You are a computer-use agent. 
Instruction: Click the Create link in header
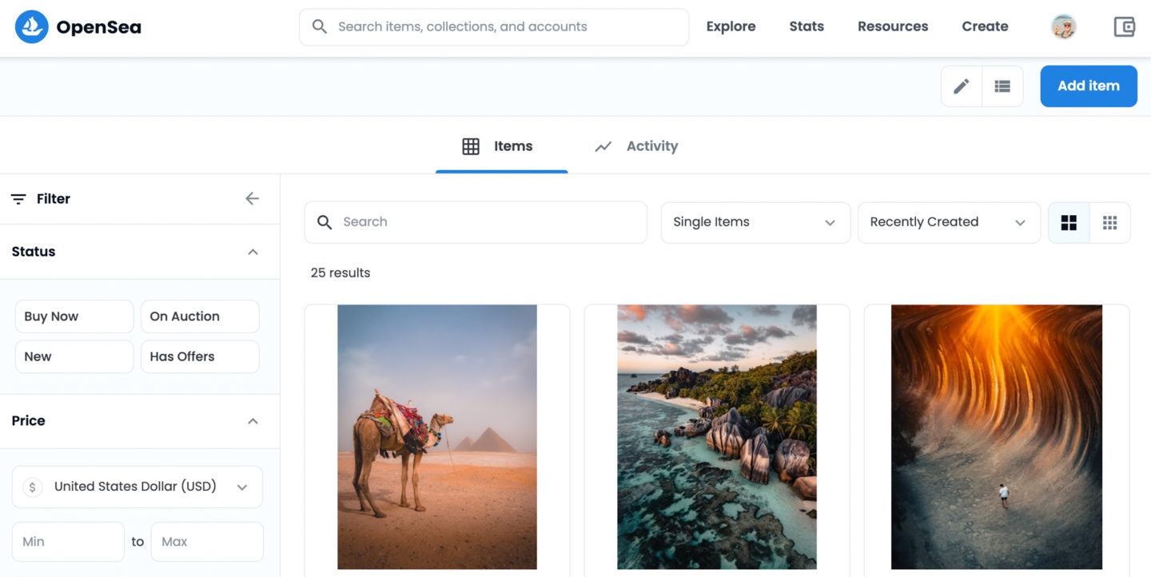pyautogui.click(x=985, y=26)
